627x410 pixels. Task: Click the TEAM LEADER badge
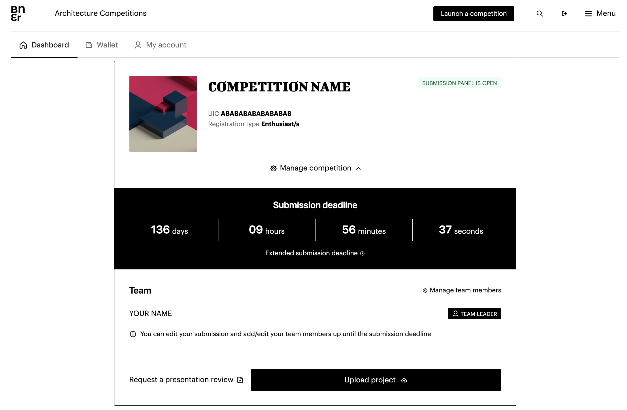[474, 314]
